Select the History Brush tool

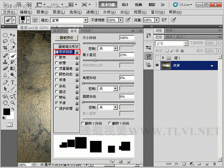pyautogui.click(x=13, y=62)
